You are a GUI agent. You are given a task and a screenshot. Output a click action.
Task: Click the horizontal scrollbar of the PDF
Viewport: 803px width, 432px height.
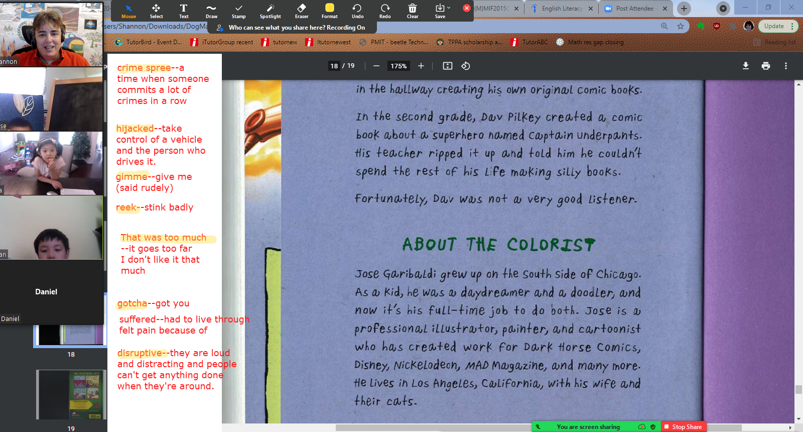[539, 427]
